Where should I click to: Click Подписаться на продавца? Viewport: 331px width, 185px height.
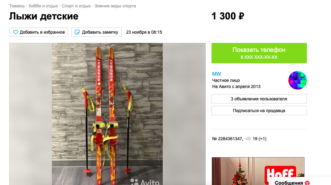(x=259, y=111)
